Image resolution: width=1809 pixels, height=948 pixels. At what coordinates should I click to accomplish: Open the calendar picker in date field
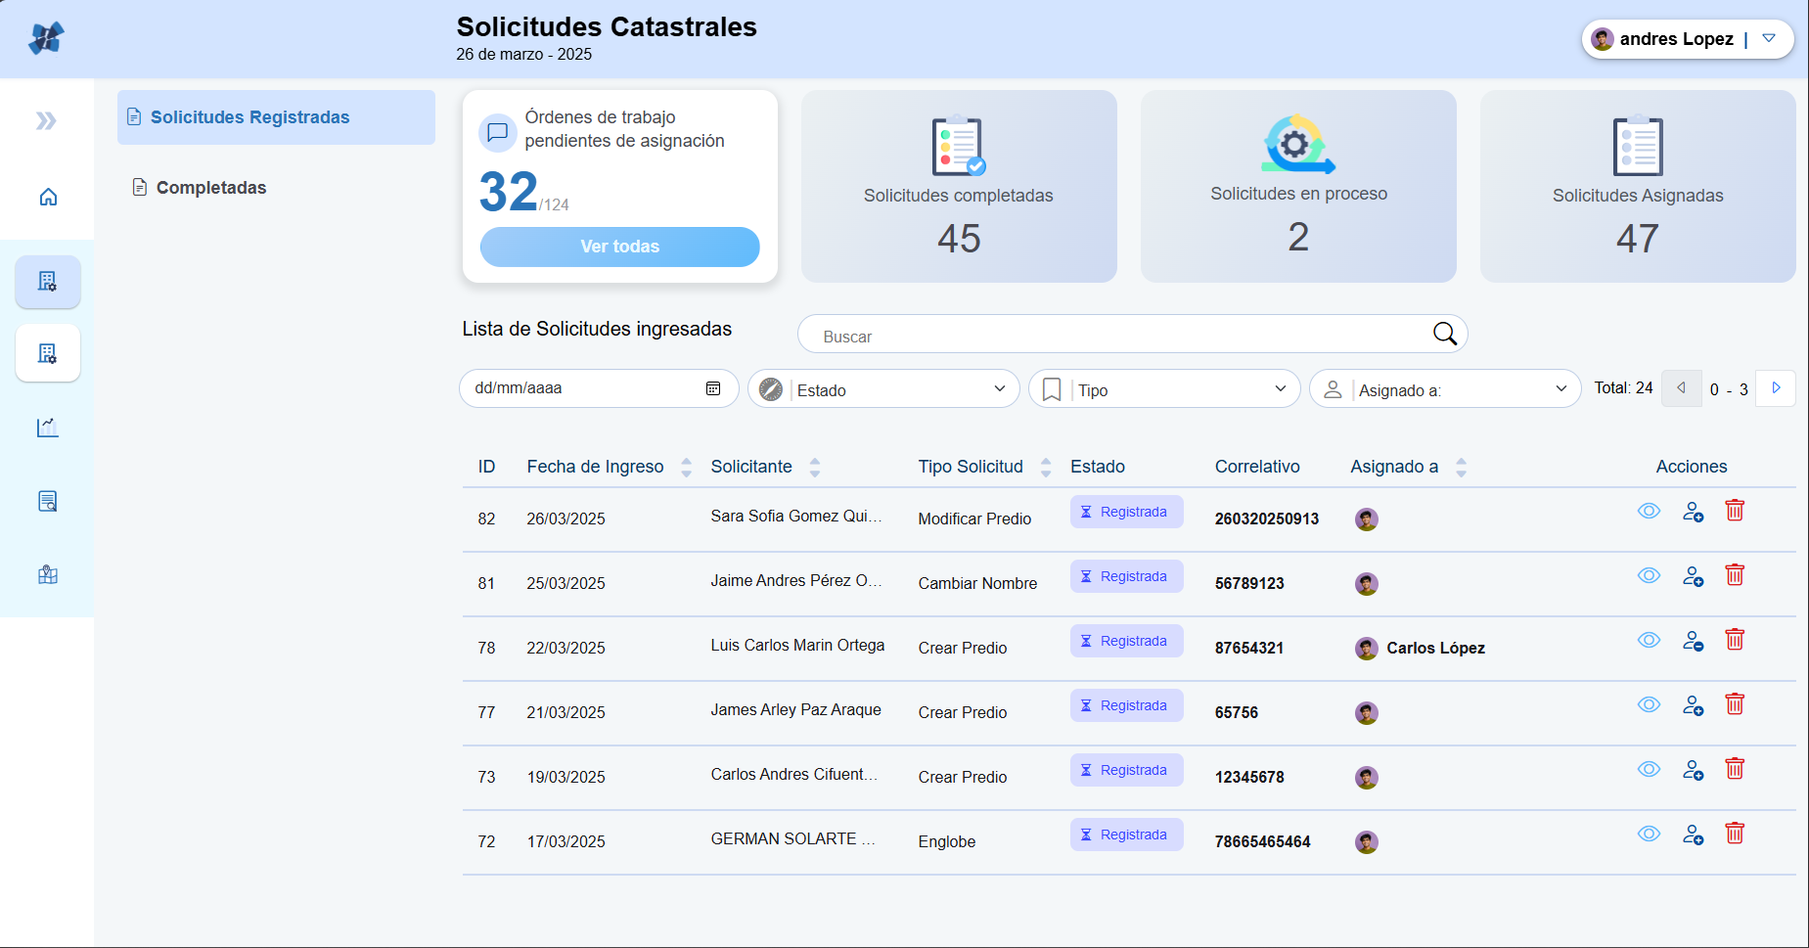coord(713,388)
